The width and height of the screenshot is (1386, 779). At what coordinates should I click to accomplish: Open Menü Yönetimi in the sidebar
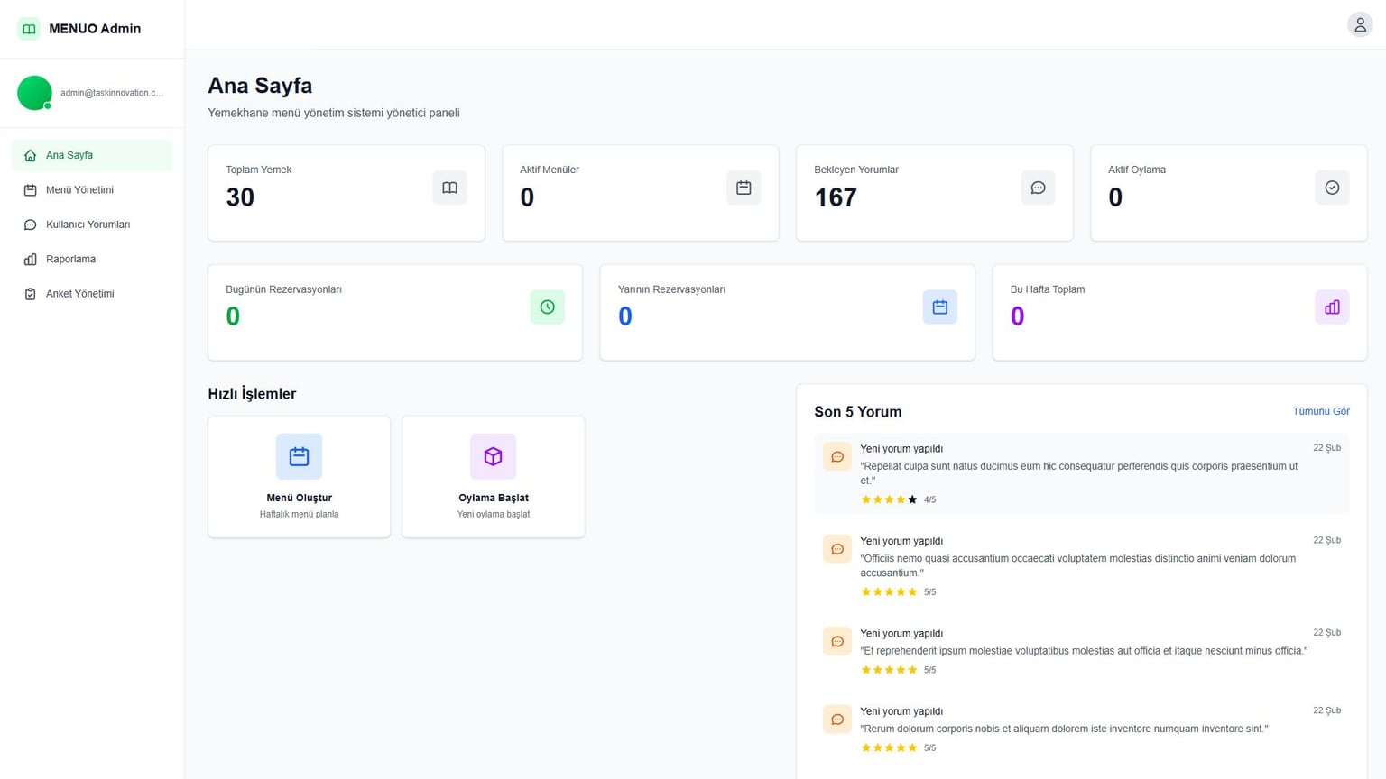tap(92, 190)
